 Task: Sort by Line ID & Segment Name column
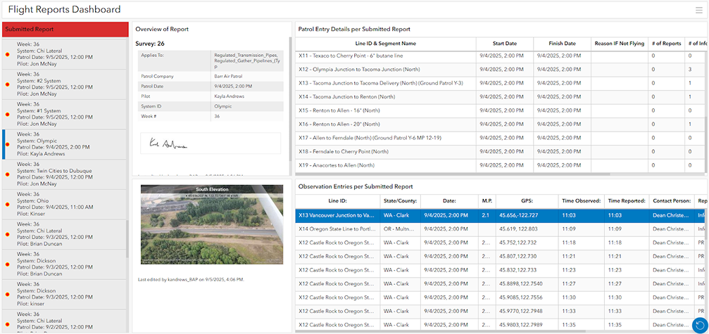[386, 44]
